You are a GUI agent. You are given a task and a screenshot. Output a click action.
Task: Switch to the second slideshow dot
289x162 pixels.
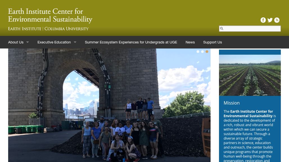[x=202, y=52]
